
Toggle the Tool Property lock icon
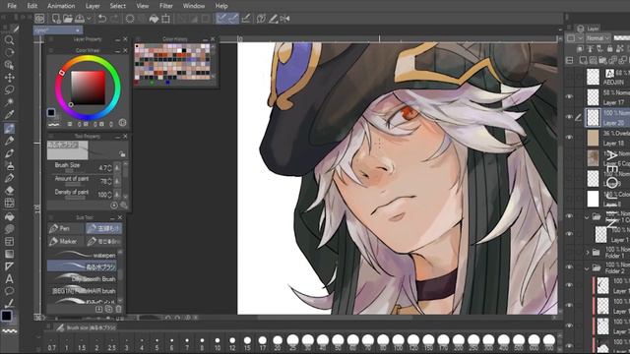pos(122,153)
